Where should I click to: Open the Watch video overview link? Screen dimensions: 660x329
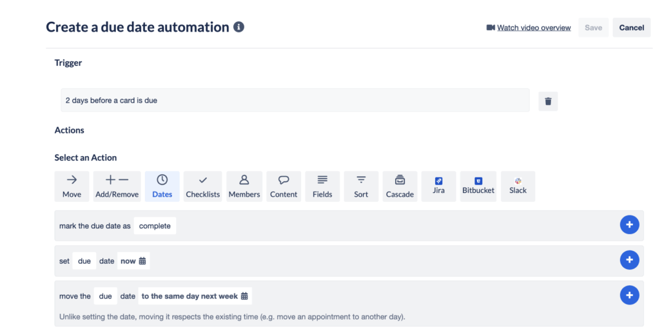[x=534, y=27]
